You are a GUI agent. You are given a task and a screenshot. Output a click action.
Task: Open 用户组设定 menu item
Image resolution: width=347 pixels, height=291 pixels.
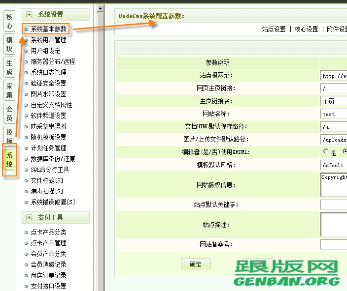(45, 51)
